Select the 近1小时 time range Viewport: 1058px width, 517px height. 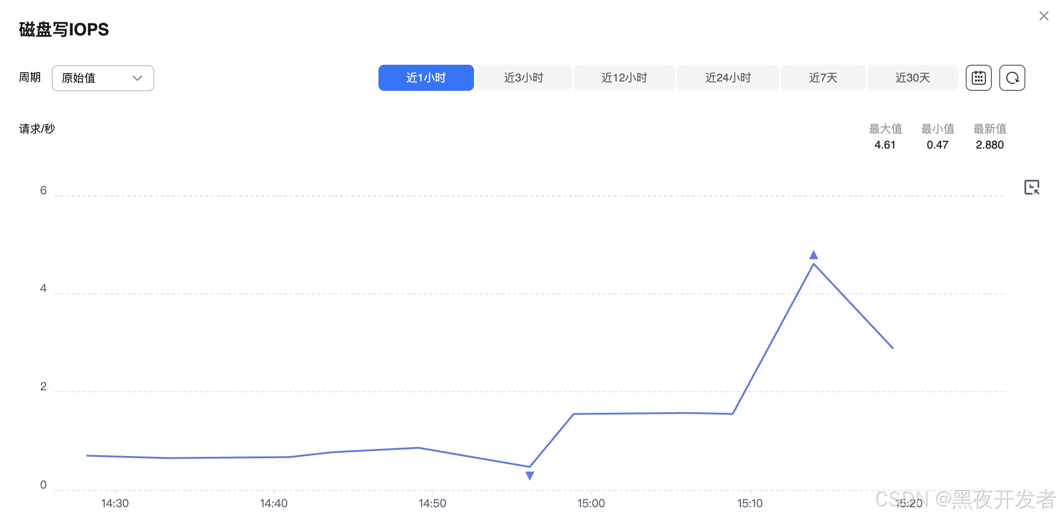pyautogui.click(x=426, y=78)
